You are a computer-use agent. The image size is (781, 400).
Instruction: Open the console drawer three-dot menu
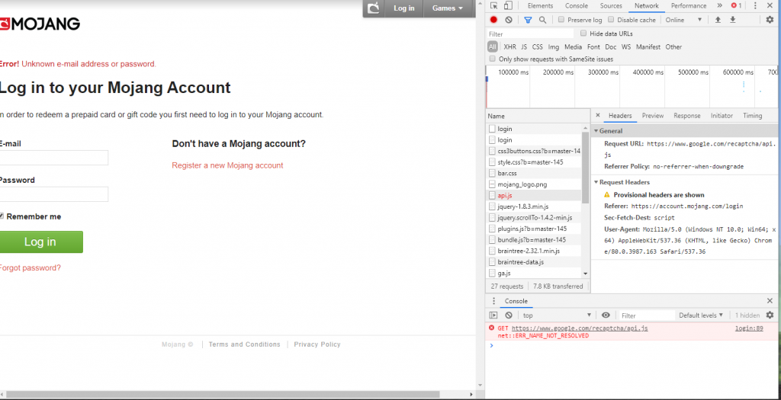493,301
